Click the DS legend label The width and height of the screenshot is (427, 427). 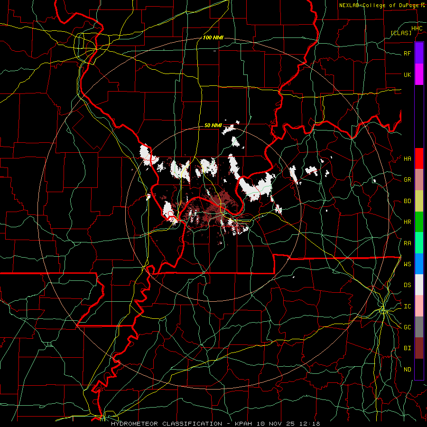pos(408,285)
